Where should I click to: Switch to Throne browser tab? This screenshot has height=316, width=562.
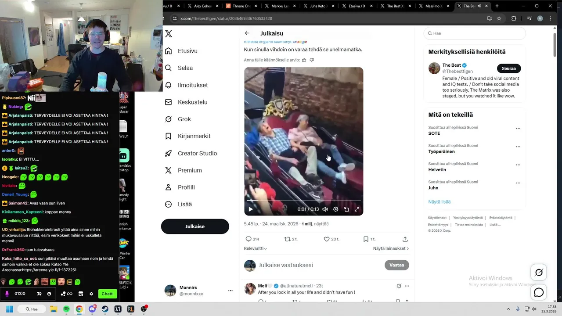(x=241, y=6)
